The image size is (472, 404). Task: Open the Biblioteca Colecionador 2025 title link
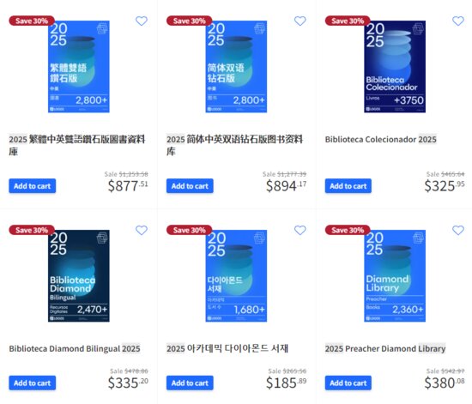(381, 139)
